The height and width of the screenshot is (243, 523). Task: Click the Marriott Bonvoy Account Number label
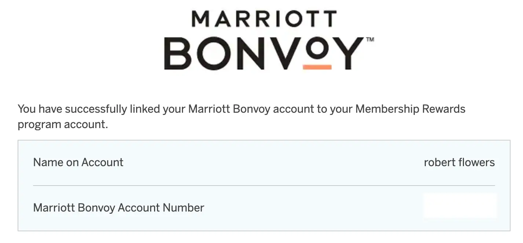[x=118, y=208]
